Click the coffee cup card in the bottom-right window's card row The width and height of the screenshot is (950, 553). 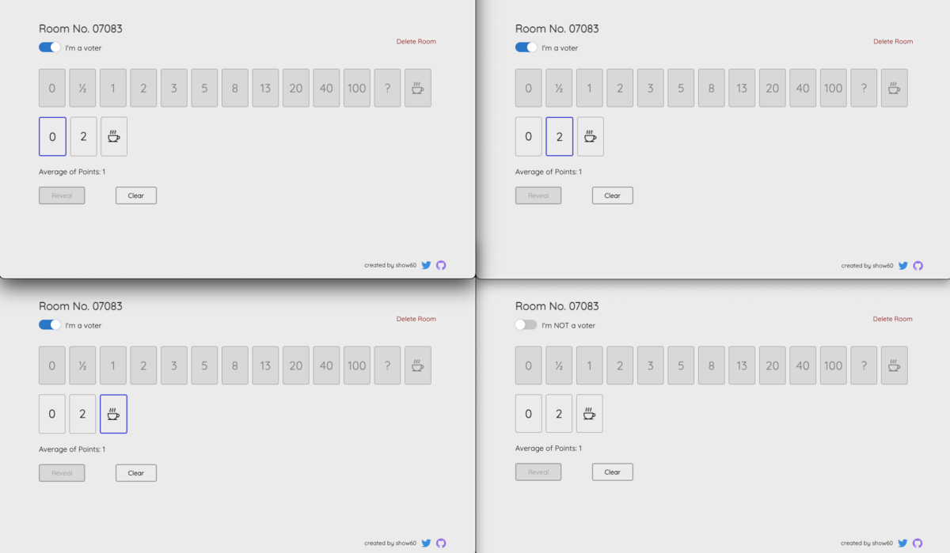895,366
